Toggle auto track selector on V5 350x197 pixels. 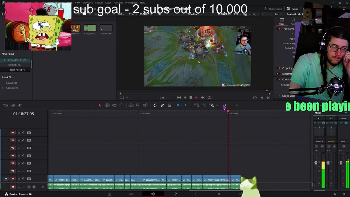pyautogui.click(x=24, y=148)
